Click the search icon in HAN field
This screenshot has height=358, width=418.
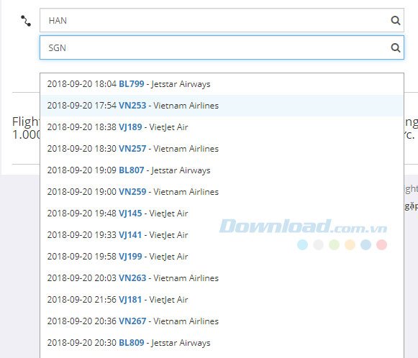point(396,21)
